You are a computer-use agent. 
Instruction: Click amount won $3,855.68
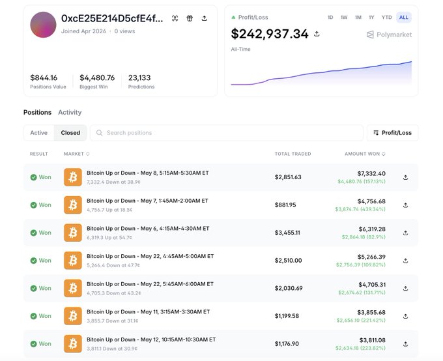(x=371, y=312)
